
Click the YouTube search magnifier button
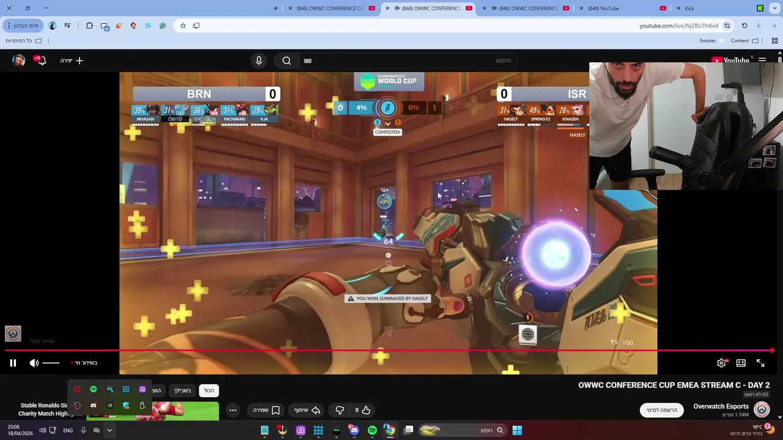tap(286, 61)
